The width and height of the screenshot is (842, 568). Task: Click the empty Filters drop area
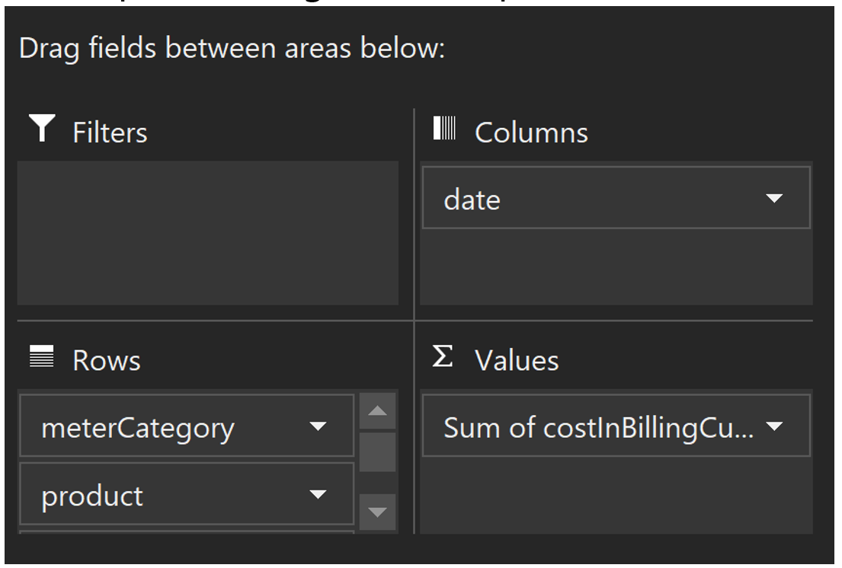tap(207, 232)
